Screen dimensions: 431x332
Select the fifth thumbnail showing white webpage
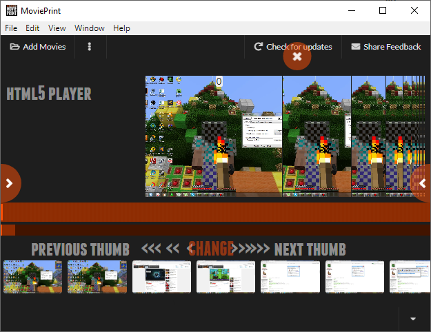click(x=290, y=277)
